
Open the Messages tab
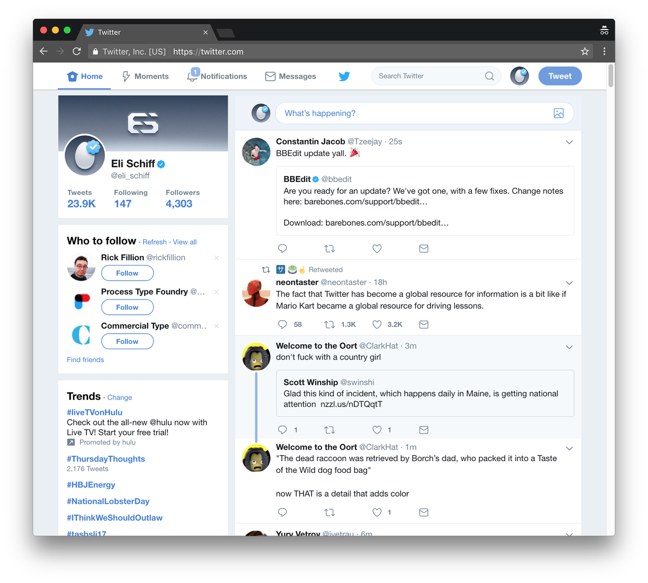pyautogui.click(x=291, y=76)
